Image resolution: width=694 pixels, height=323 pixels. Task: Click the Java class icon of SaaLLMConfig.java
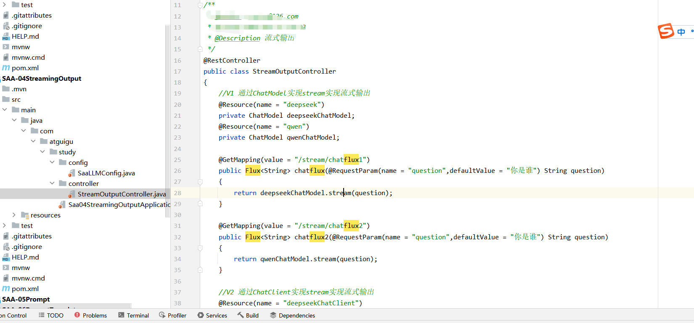tap(72, 173)
